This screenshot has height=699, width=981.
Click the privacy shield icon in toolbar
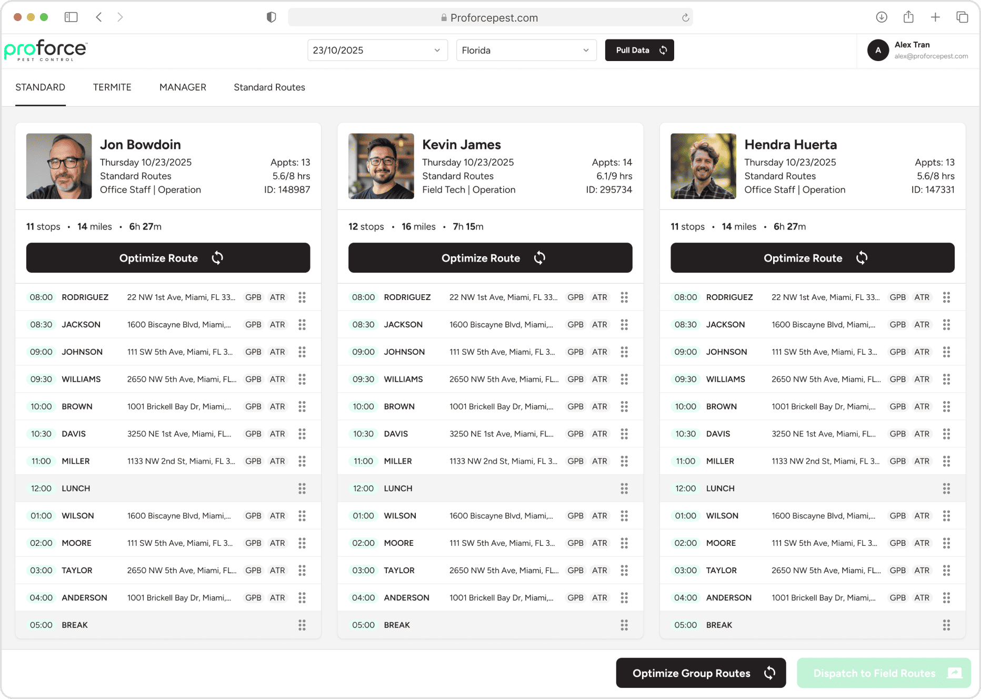272,17
